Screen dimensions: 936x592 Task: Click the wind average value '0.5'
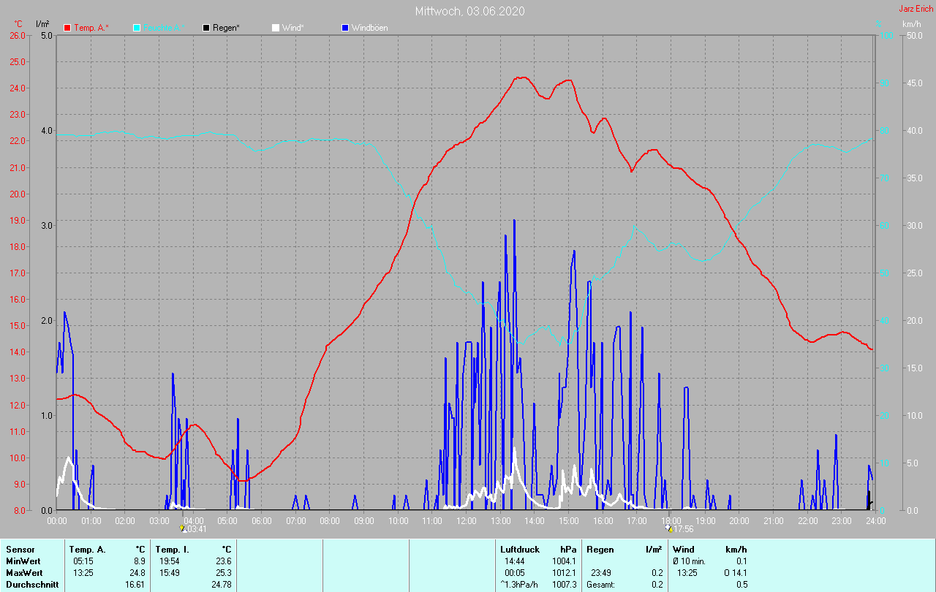pos(741,584)
